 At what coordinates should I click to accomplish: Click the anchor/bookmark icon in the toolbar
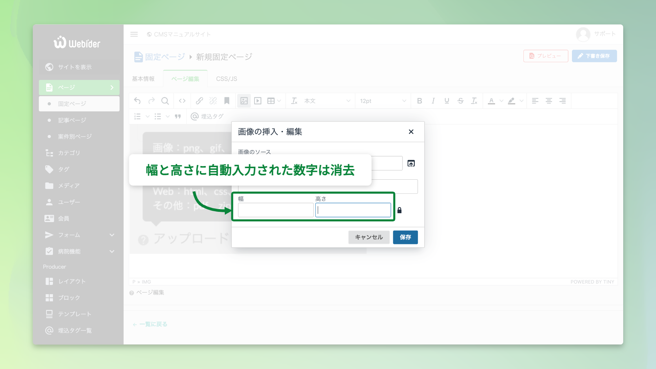(x=227, y=100)
